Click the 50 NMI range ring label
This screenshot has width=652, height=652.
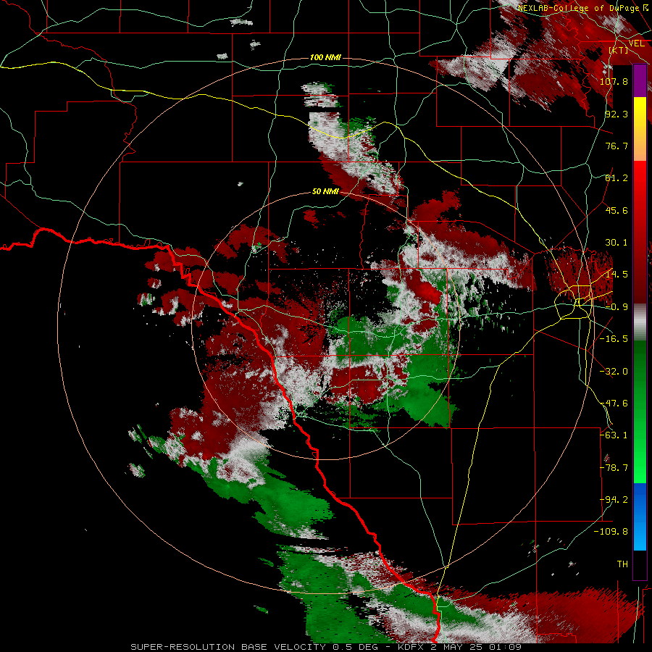(x=325, y=192)
